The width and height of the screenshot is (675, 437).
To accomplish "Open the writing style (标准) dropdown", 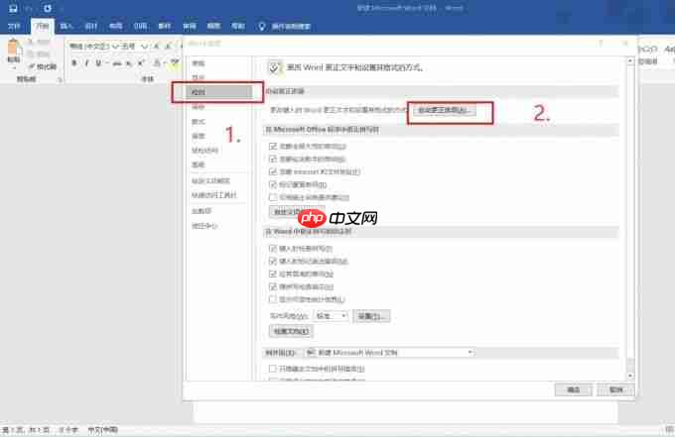I will click(x=331, y=316).
